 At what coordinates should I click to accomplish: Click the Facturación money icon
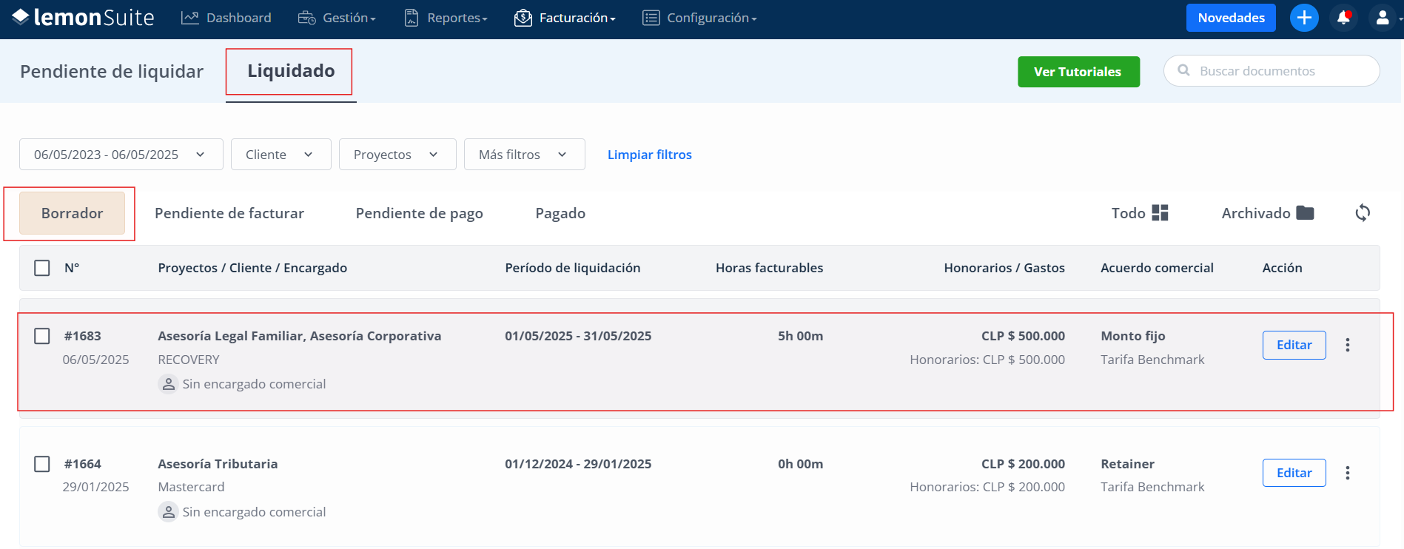tap(523, 18)
